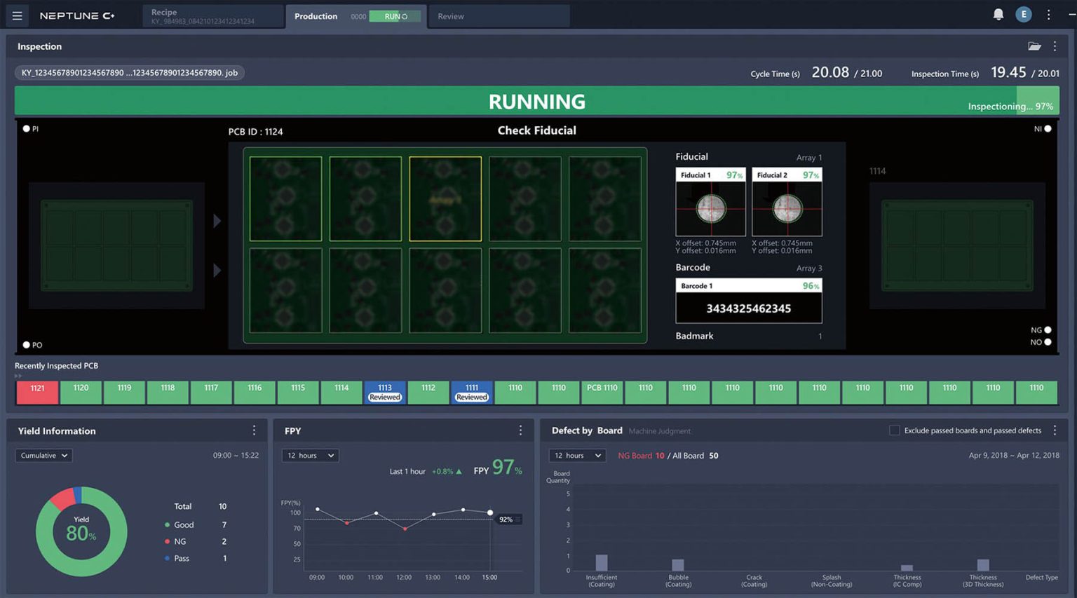
Task: Toggle the PO indicator
Action: 27,344
